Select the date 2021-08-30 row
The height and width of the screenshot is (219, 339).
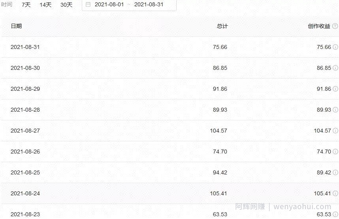pyautogui.click(x=169, y=68)
